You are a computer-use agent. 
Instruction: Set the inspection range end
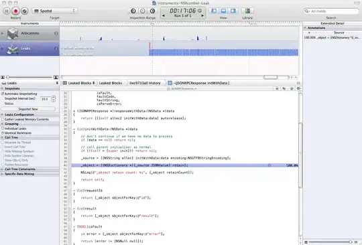pos(152,11)
